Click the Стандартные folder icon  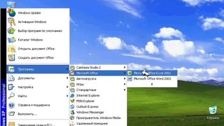click(x=72, y=90)
